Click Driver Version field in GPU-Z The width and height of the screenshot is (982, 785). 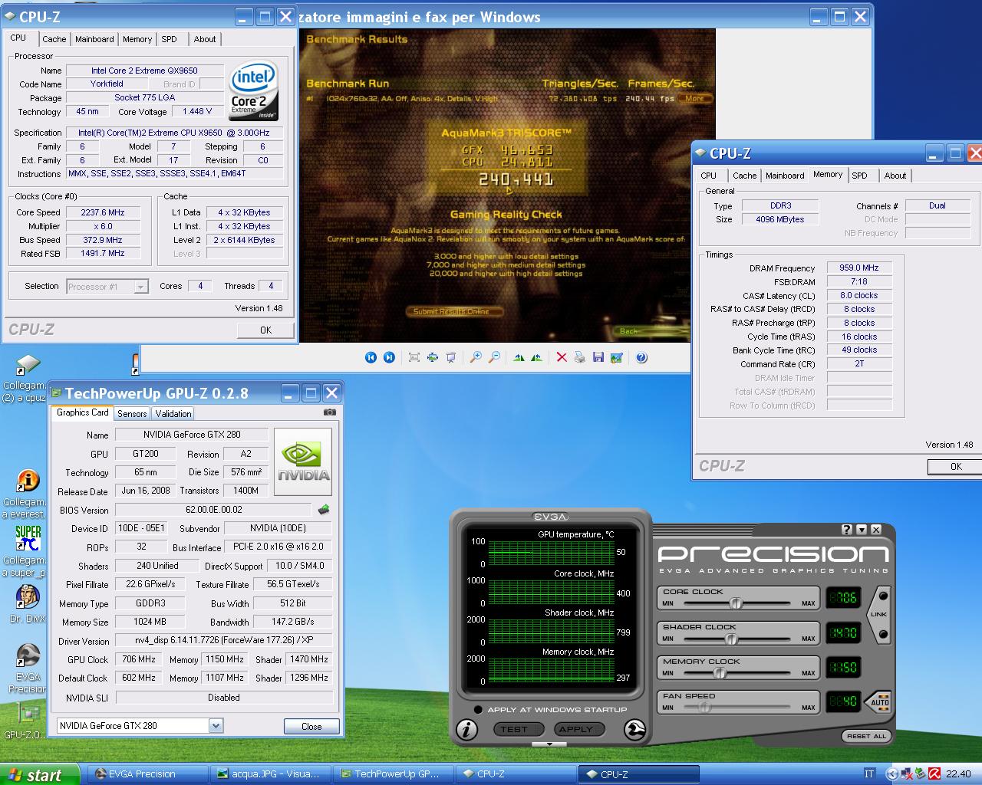[x=224, y=640]
